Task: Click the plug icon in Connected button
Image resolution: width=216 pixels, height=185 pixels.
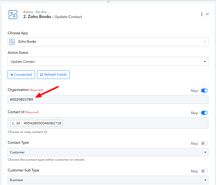Action: pos(12,74)
